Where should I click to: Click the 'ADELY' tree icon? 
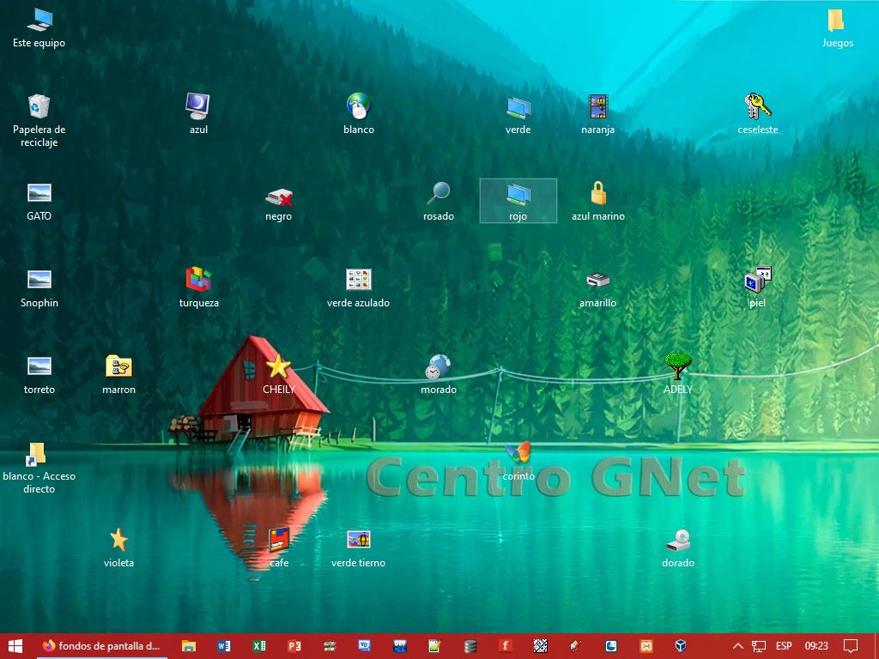click(677, 366)
